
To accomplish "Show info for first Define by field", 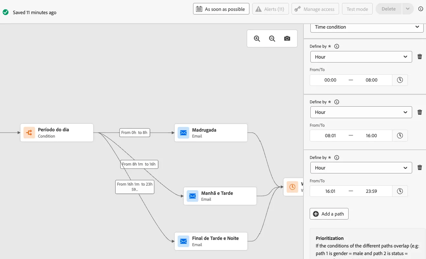I will tap(337, 46).
